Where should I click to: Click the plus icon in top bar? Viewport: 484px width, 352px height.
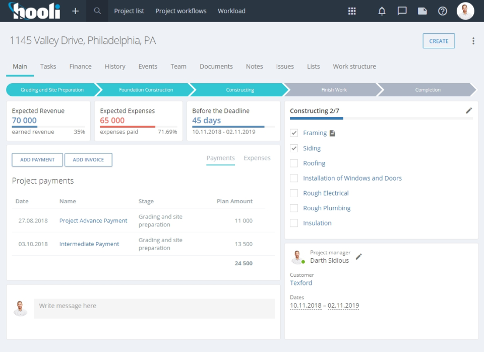[75, 11]
